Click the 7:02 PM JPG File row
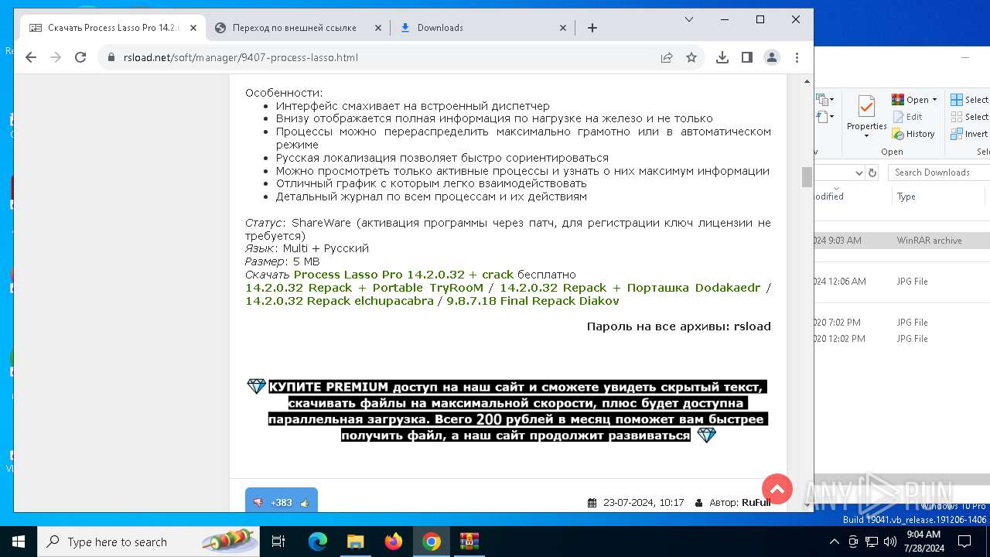The height and width of the screenshot is (557, 990). 902,323
